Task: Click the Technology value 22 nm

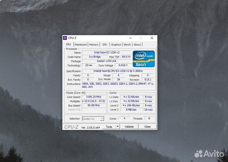Action: pos(89,65)
